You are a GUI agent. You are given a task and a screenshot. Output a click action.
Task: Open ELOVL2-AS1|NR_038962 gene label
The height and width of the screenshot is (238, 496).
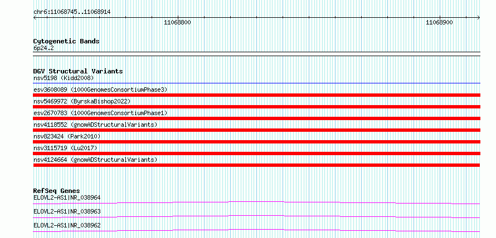(67, 225)
